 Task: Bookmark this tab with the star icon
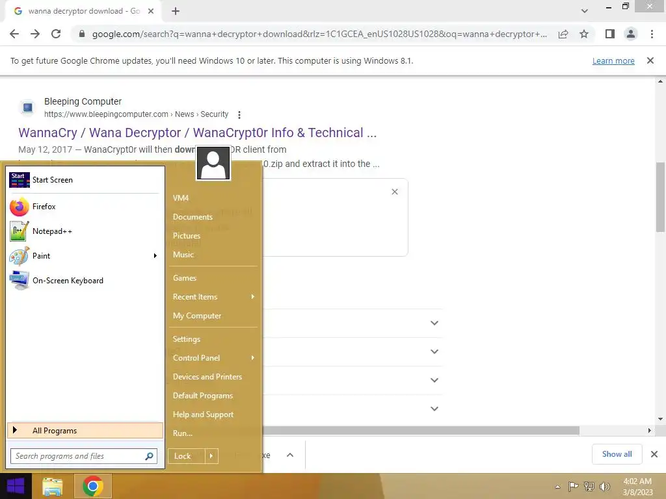[x=584, y=34]
